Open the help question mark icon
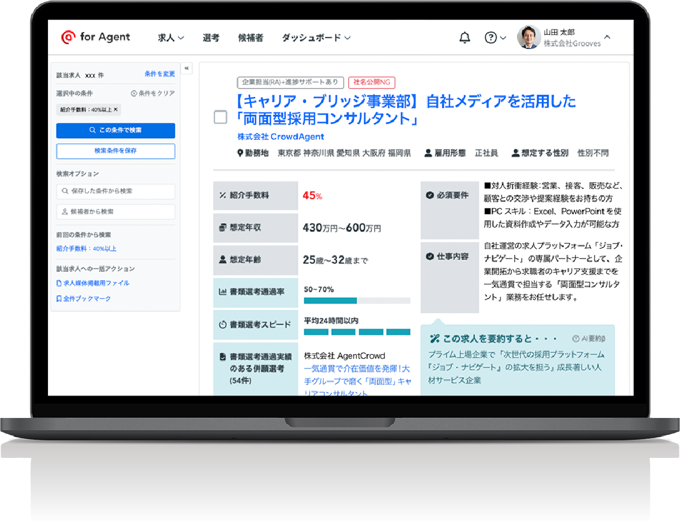Screen dimensions: 680x523 (490, 38)
